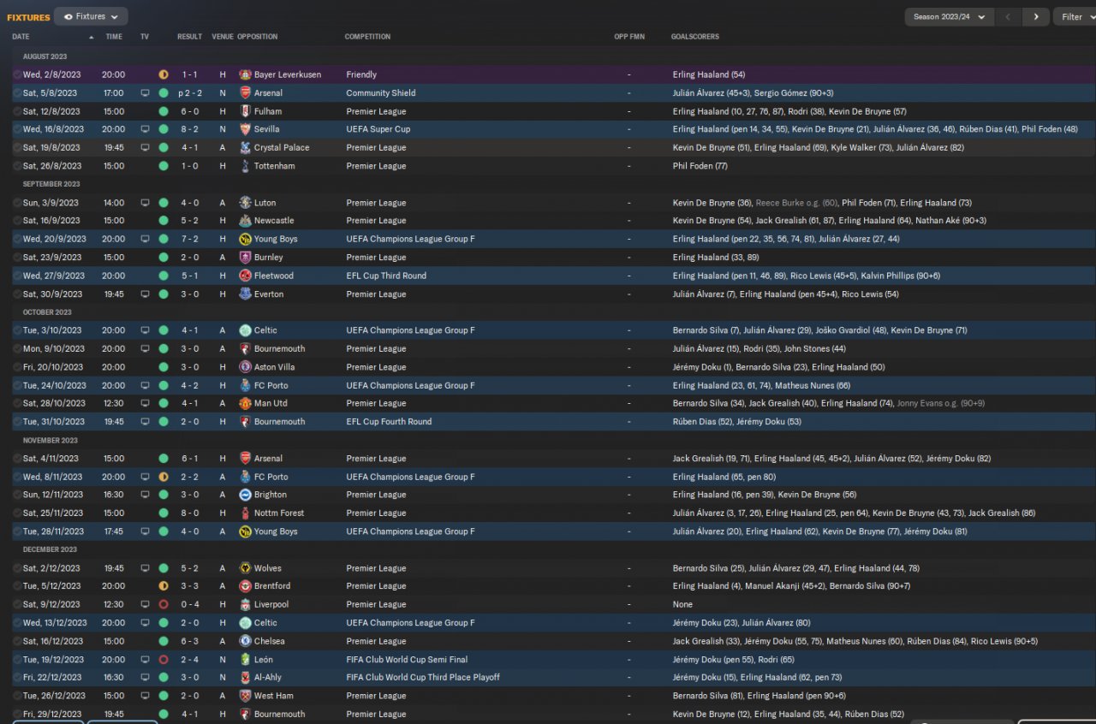Click the Man Utd club badge

click(x=245, y=403)
